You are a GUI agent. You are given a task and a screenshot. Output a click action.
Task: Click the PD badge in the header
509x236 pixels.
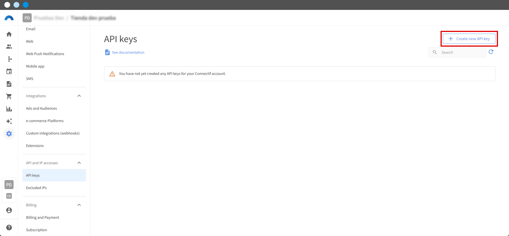(x=27, y=18)
